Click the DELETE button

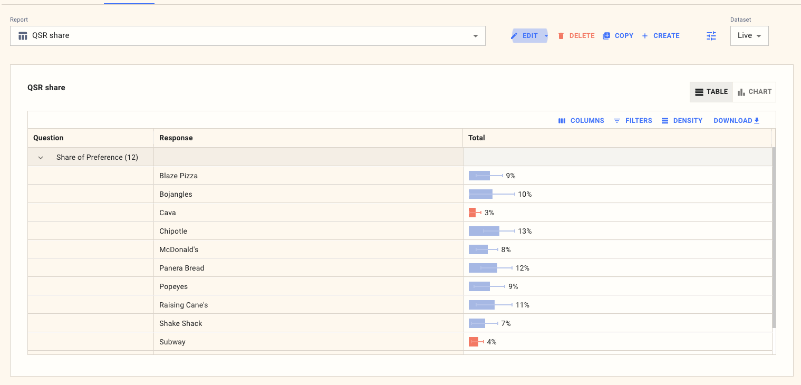tap(576, 36)
